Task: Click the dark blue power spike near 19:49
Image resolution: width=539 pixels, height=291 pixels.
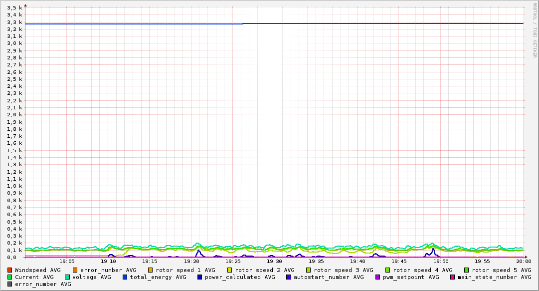Action: [x=433, y=252]
